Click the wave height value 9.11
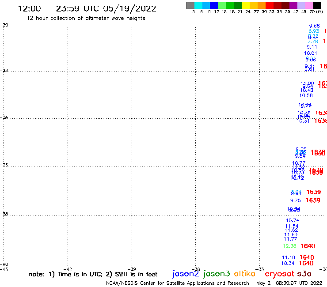This screenshot has width=327, height=287. point(312,47)
